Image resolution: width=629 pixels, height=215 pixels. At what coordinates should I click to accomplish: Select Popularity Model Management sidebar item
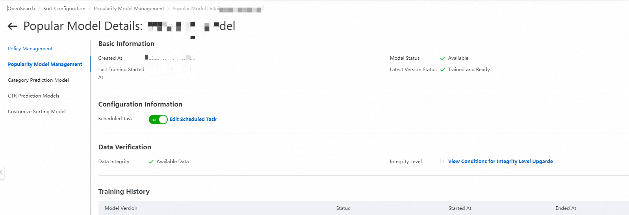[45, 64]
